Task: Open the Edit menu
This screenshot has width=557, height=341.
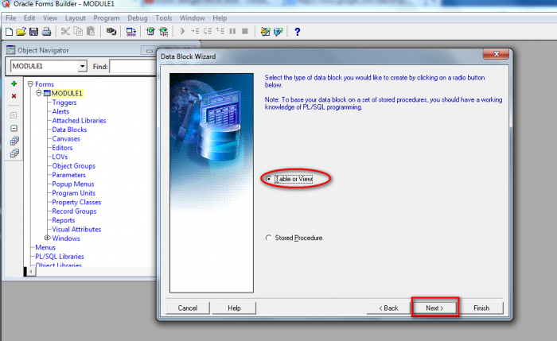Action: point(29,18)
